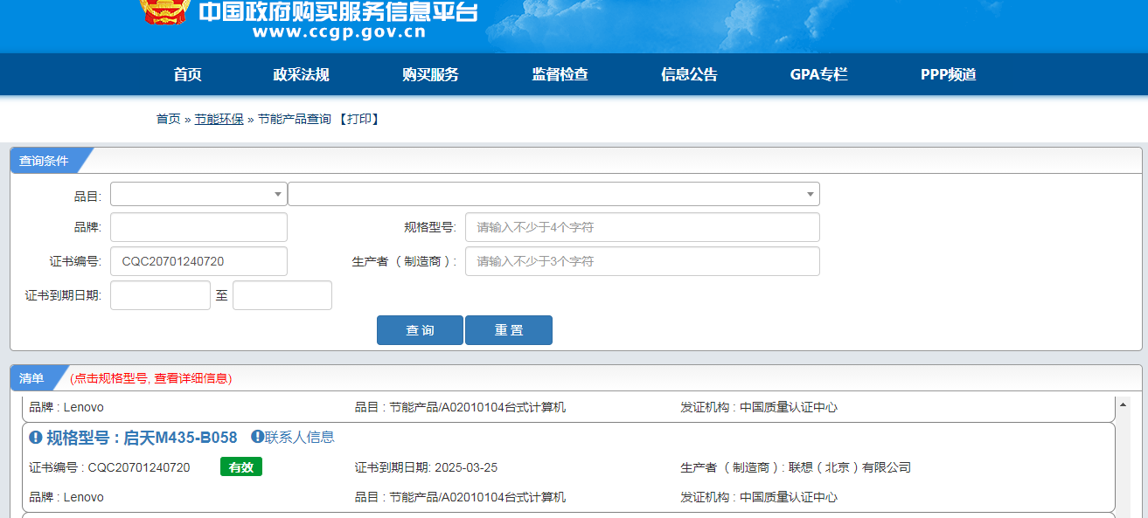Select the 查询条件 panel tab
The image size is (1148, 518).
[x=44, y=161]
